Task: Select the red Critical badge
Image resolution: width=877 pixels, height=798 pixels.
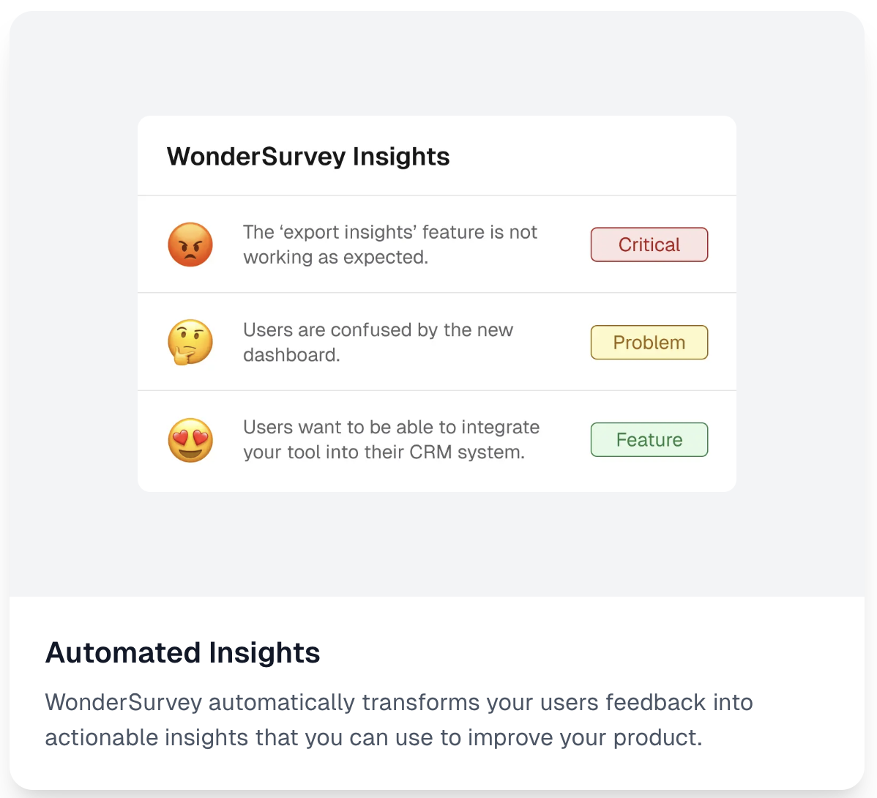Action: click(649, 245)
